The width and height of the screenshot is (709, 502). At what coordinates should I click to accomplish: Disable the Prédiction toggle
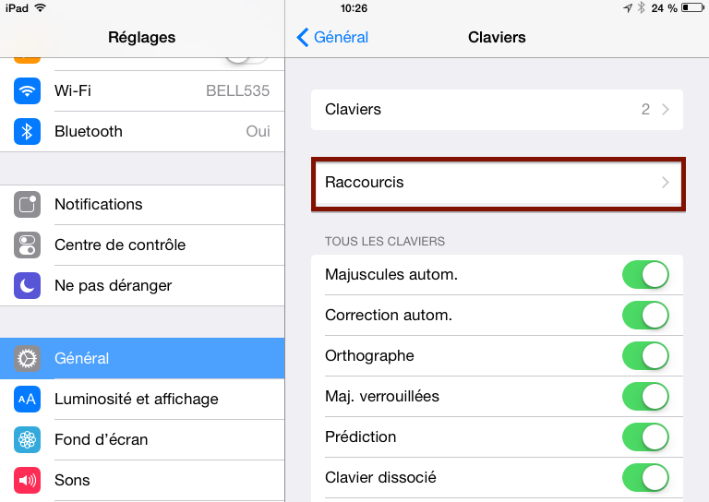645,437
